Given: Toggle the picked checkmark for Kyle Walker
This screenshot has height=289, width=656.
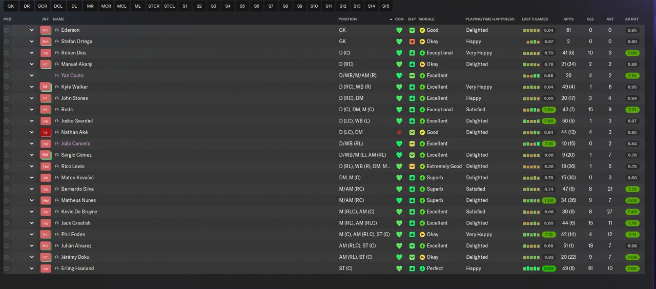Looking at the screenshot, I should tap(6, 87).
